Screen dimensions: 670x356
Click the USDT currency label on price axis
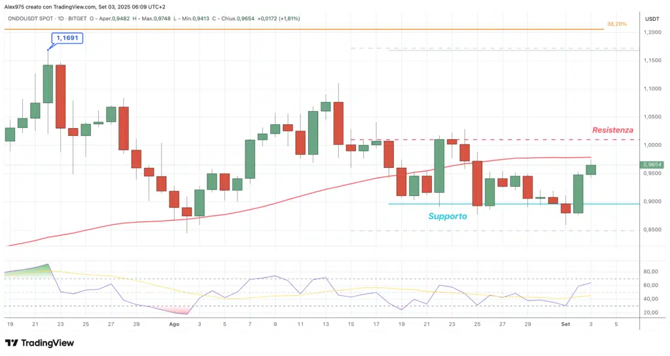tap(652, 18)
